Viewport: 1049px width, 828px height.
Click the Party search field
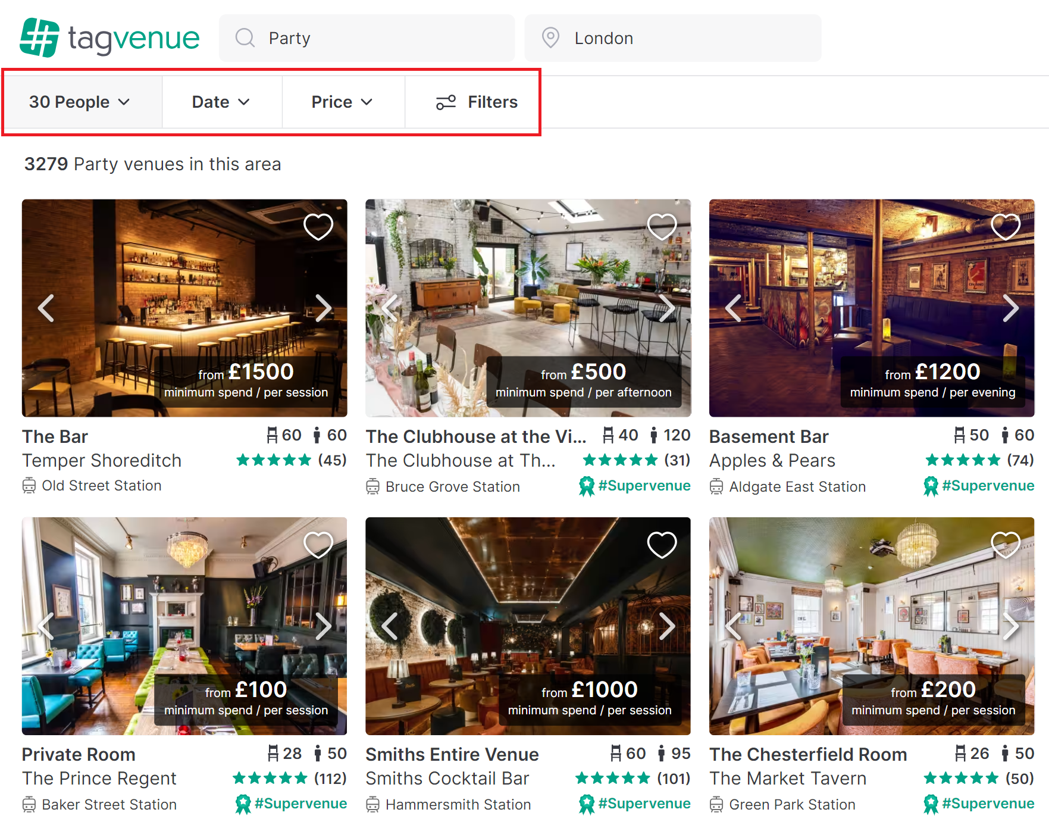pos(367,38)
